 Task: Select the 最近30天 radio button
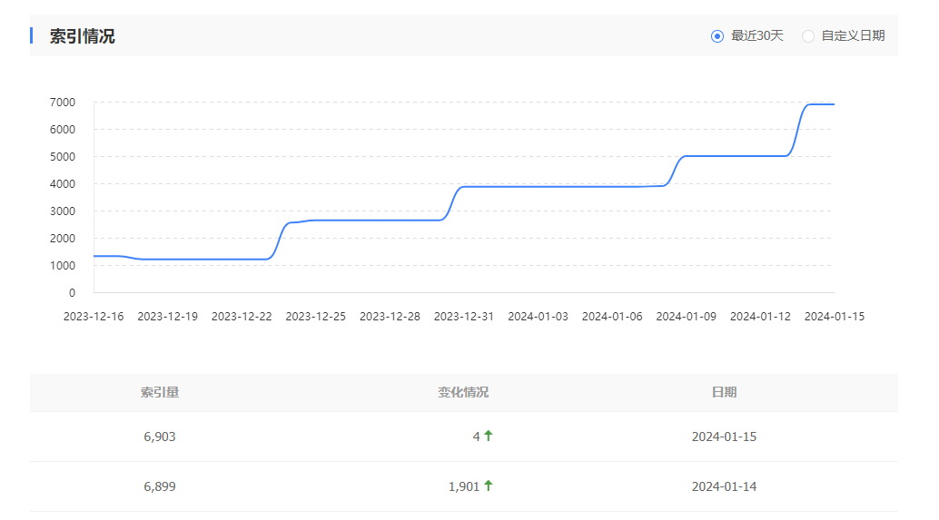click(x=717, y=36)
